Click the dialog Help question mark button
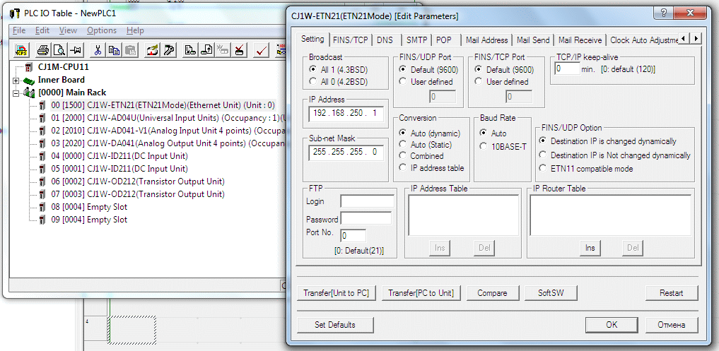 click(x=664, y=13)
